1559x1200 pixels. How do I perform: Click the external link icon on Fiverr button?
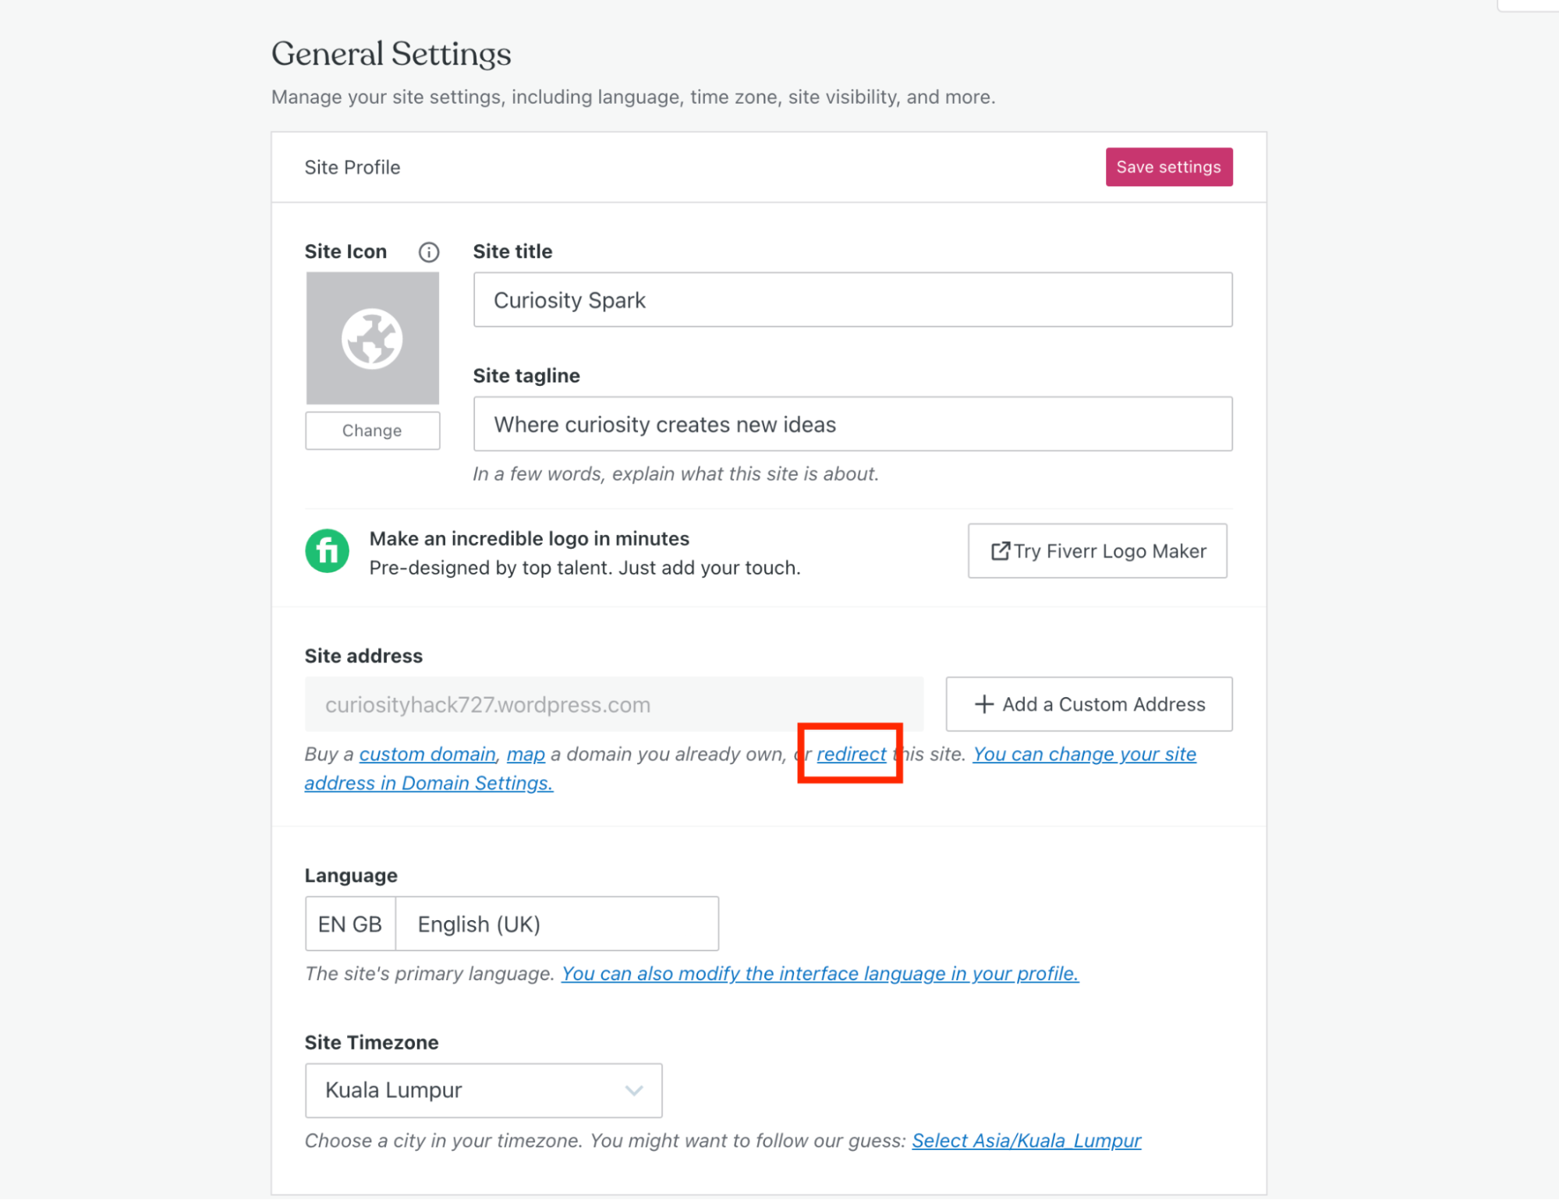click(x=1000, y=551)
